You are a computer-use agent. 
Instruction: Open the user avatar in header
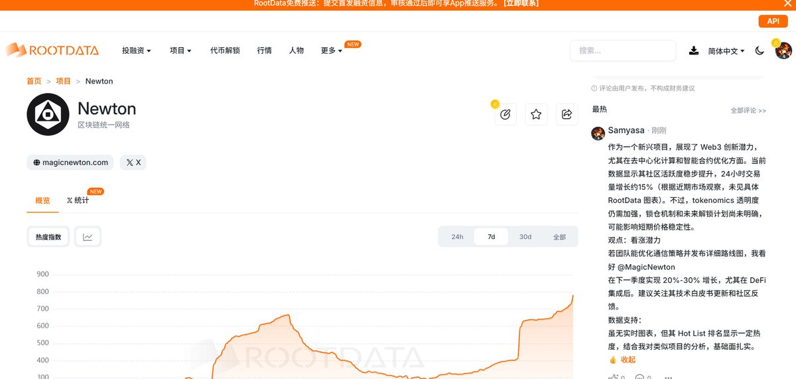tap(783, 50)
